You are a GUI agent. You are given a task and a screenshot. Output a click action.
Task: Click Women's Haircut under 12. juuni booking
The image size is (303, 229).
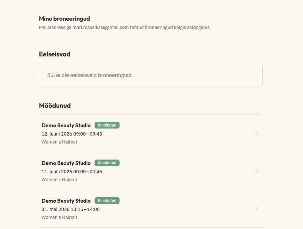[59, 142]
